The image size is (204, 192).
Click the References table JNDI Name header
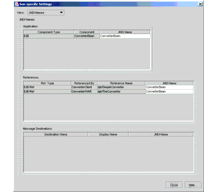(169, 83)
